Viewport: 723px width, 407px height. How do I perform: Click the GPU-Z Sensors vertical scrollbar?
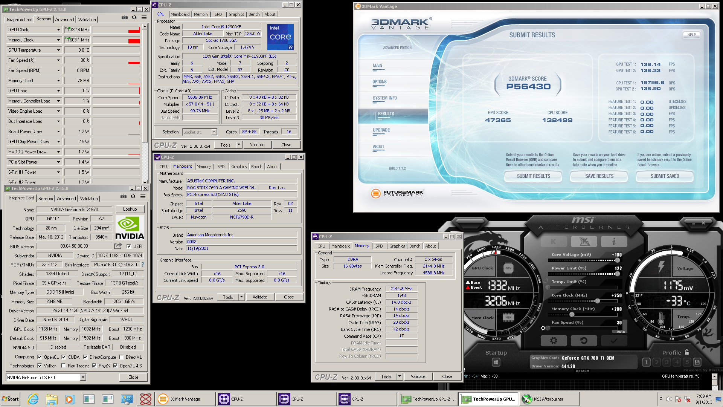145,104
